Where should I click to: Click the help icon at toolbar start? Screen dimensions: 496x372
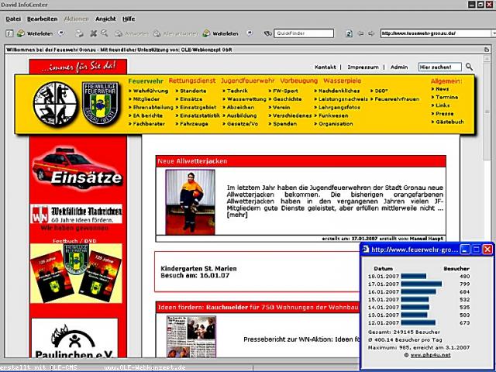pos(9,33)
